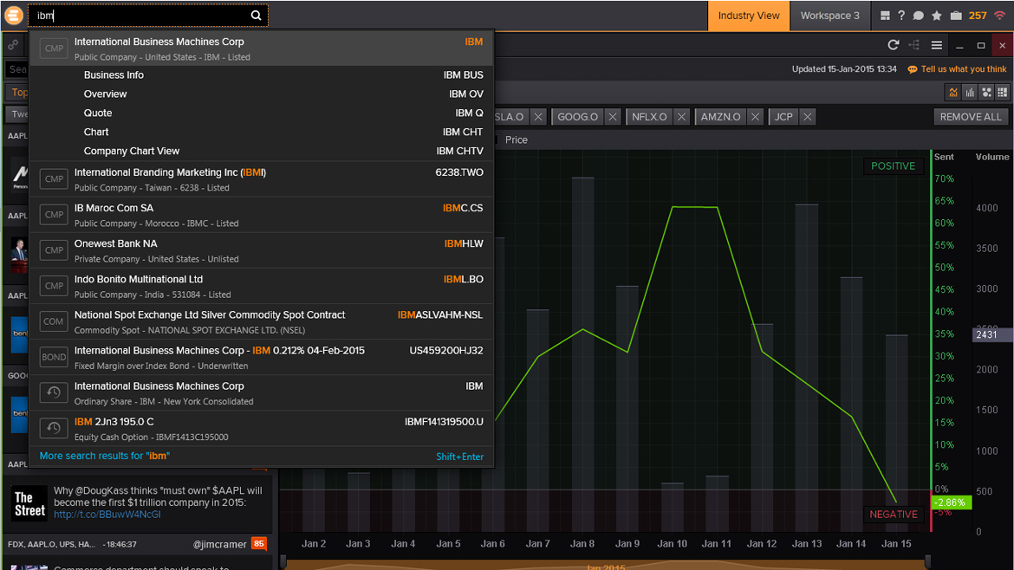Select Indo Bonito Multinational Ltd result
Image resolution: width=1014 pixels, height=570 pixels.
[261, 286]
